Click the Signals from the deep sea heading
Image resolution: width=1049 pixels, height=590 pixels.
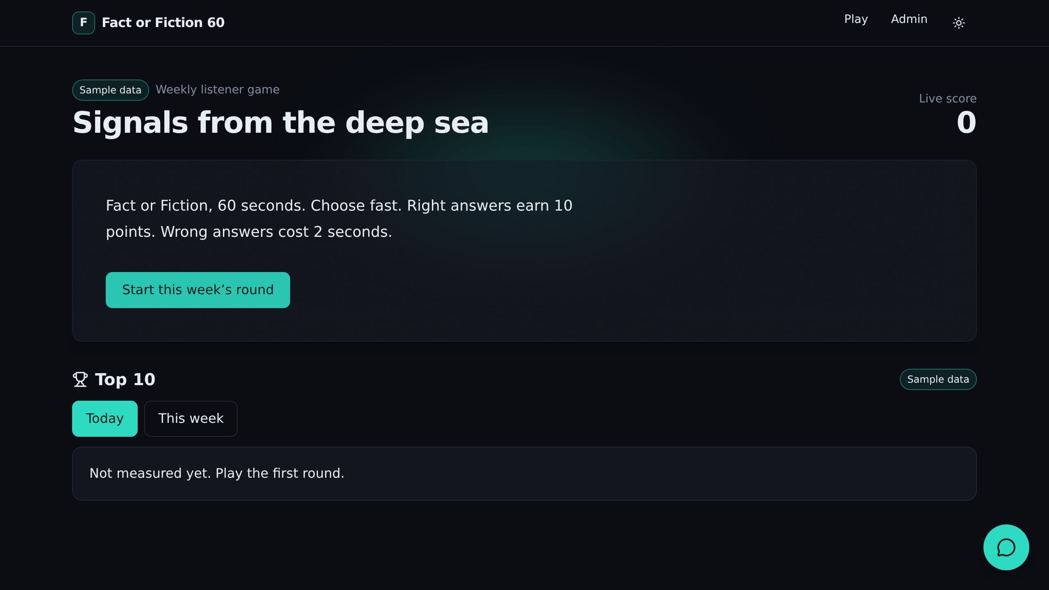(281, 123)
